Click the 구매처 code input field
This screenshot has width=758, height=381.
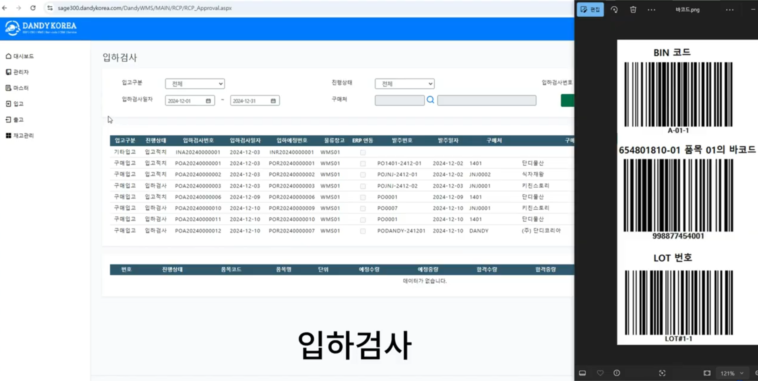point(400,100)
